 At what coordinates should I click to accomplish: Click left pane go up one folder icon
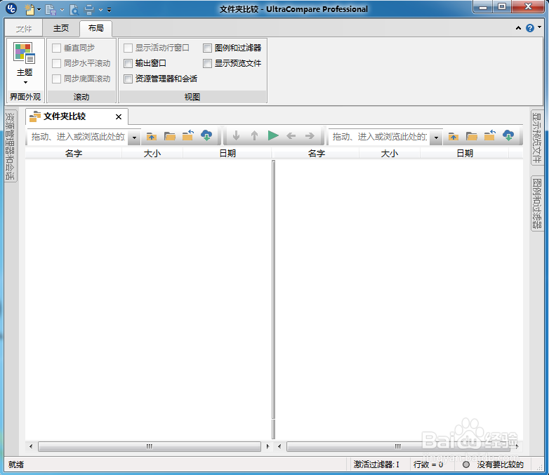point(151,136)
